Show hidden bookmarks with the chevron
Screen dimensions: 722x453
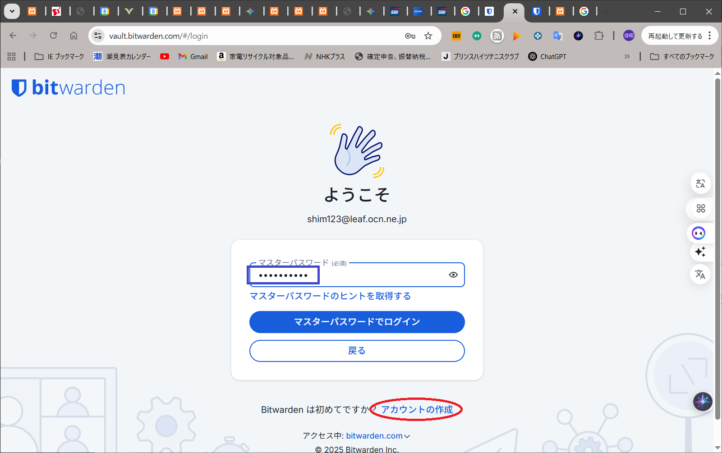pos(627,56)
